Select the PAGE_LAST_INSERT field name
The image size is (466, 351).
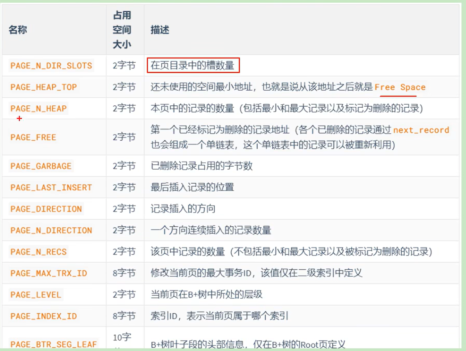[x=51, y=188]
